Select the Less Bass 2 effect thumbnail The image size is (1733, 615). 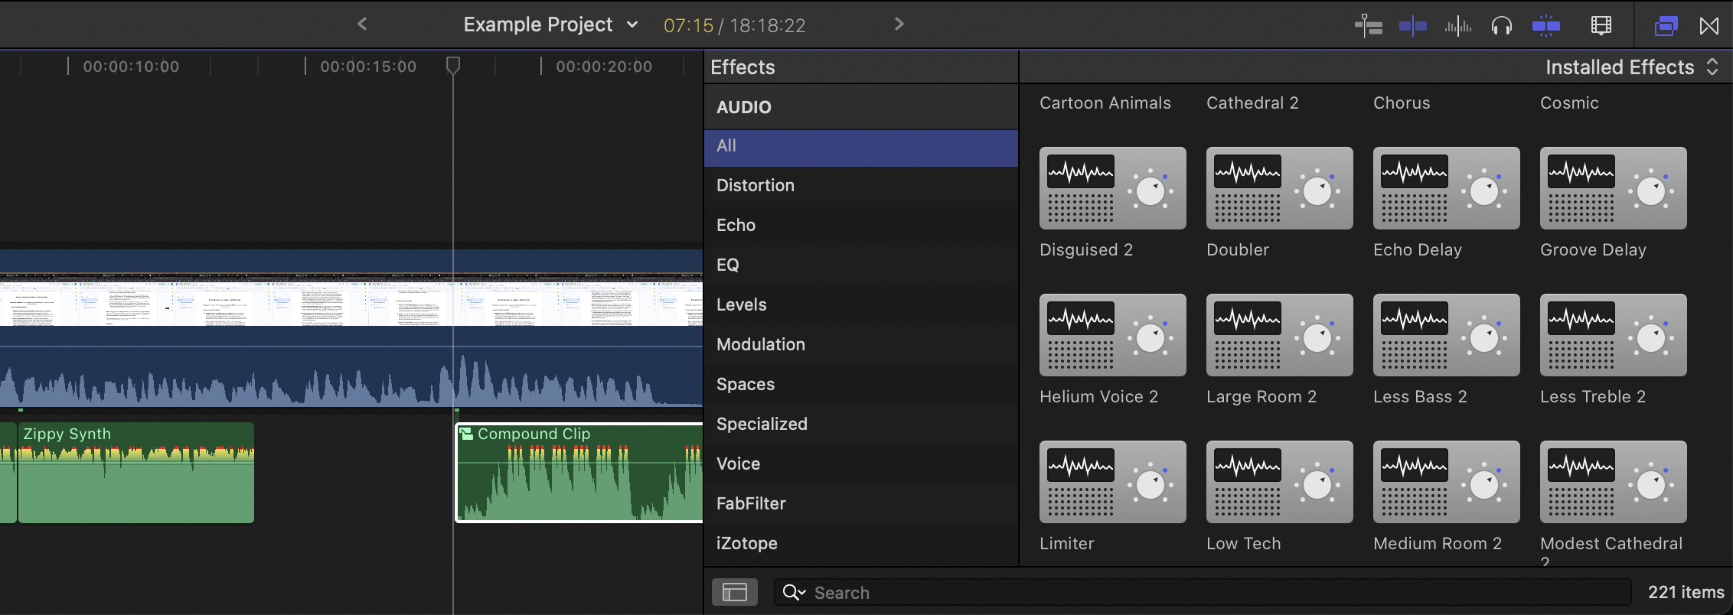click(x=1447, y=335)
